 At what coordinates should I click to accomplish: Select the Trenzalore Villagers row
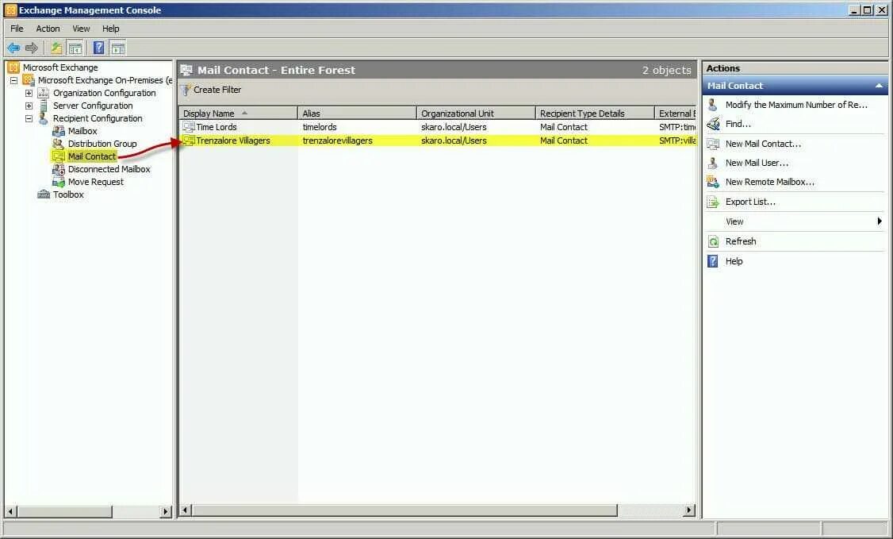click(438, 141)
